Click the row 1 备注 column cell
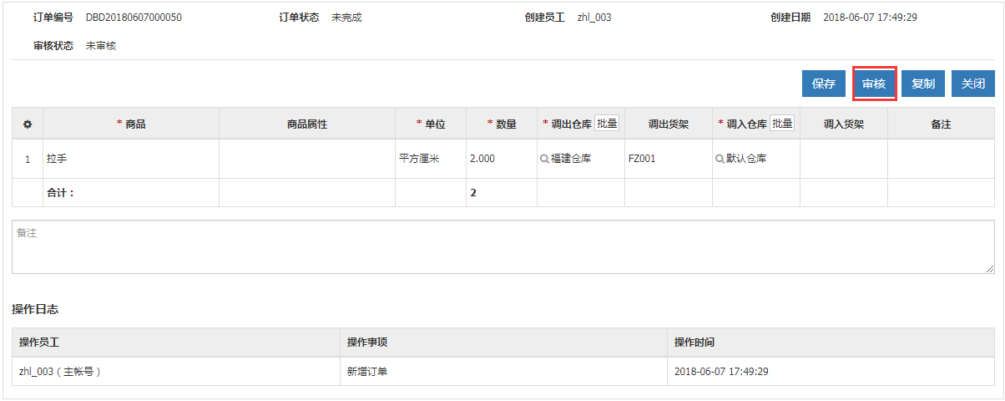 click(x=940, y=159)
